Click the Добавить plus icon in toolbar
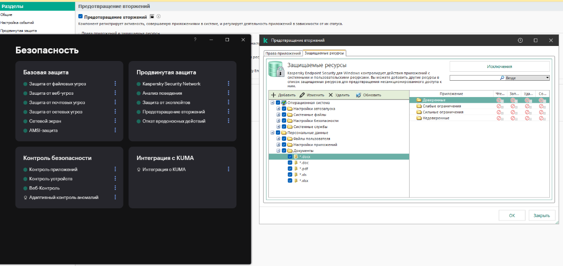 pos(274,95)
